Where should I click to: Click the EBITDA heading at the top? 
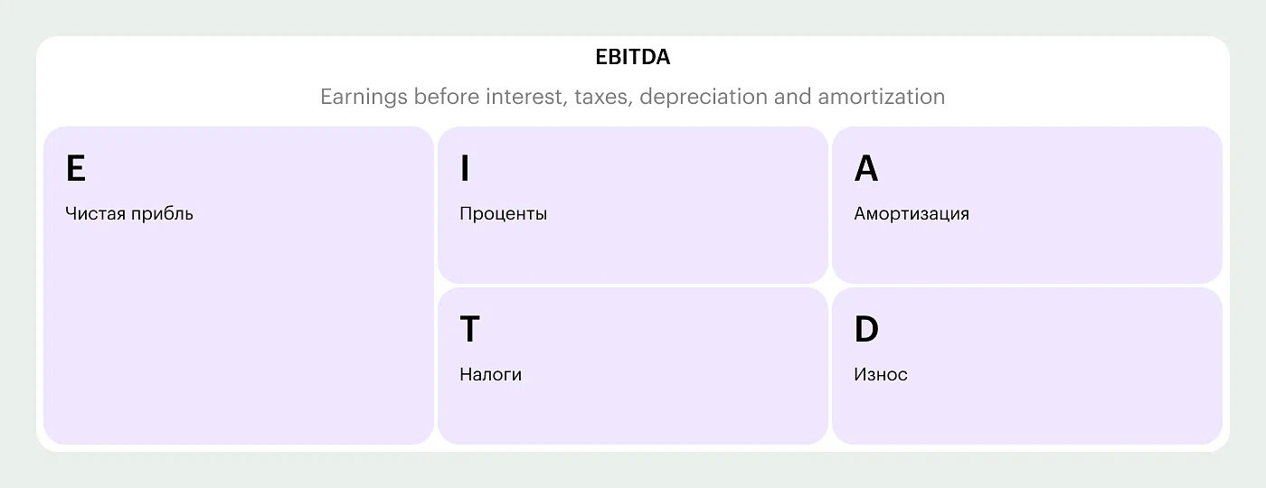point(632,57)
